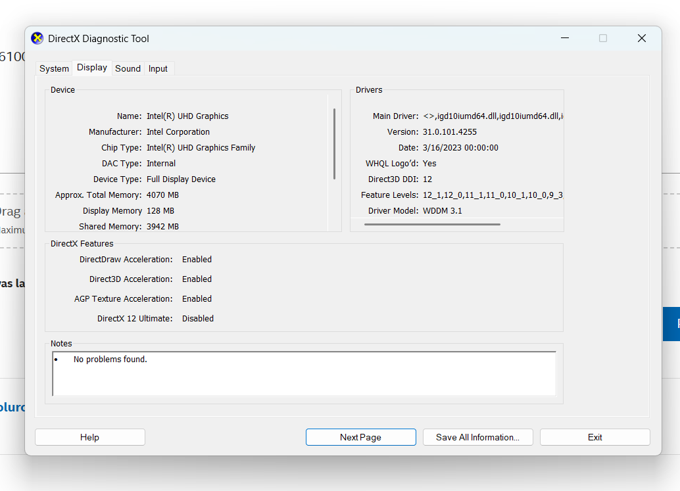Click the DirectX 12 Ultimate Disabled value
Viewport: 680px width, 491px height.
pos(198,319)
